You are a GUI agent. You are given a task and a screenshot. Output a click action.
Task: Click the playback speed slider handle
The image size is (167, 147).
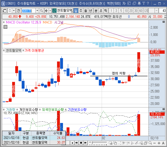(x=92, y=143)
